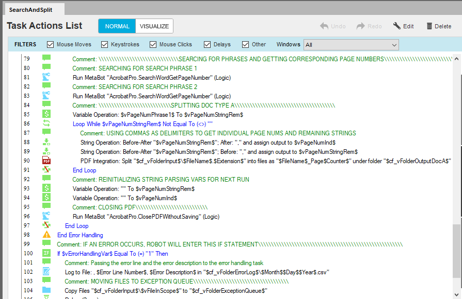Screen dimensions: 462x299
Task: Click the If condition icon on line 100
Action: pyautogui.click(x=46, y=254)
